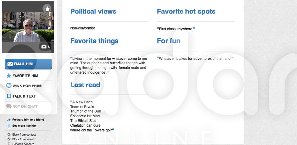Click the block icon beside Block from search

click(9, 139)
